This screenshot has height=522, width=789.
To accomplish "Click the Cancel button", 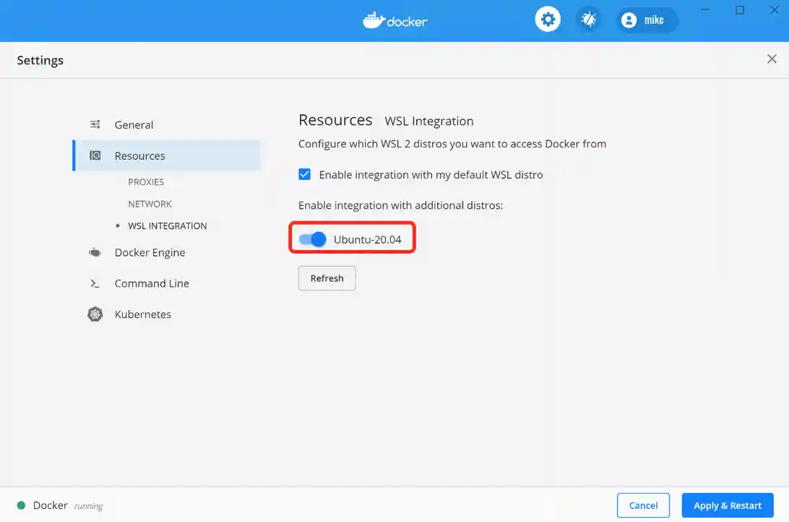I will pyautogui.click(x=643, y=505).
